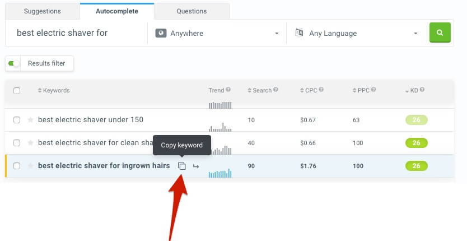Open the Any Language dropdown
467x241 pixels.
point(356,33)
